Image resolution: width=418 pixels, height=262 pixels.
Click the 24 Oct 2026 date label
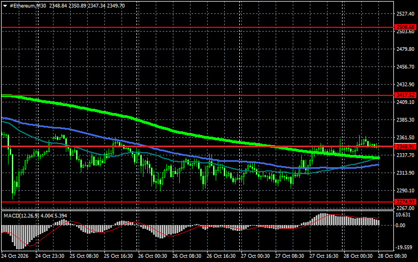[x=14, y=256]
